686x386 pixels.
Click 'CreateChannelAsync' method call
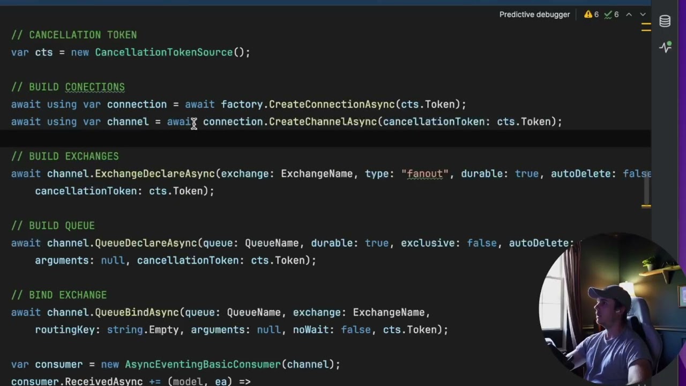323,122
